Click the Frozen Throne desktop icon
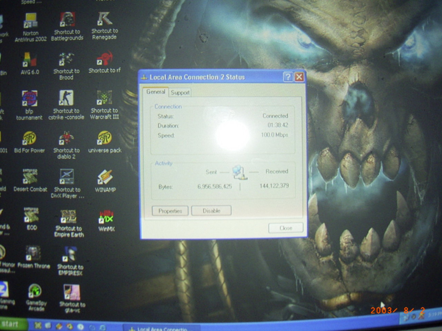This screenshot has width=442, height=331. pyautogui.click(x=33, y=257)
